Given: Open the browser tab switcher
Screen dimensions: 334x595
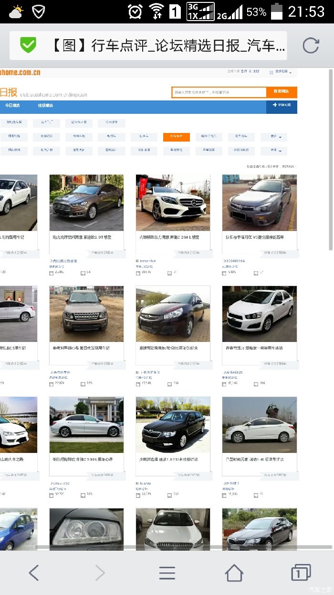Looking at the screenshot, I should click(301, 573).
